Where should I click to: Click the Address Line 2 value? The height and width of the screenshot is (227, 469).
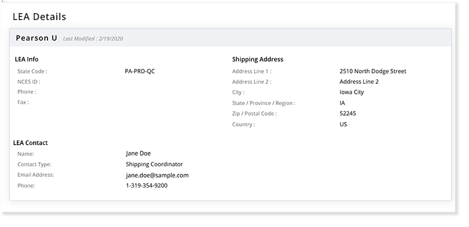click(359, 82)
